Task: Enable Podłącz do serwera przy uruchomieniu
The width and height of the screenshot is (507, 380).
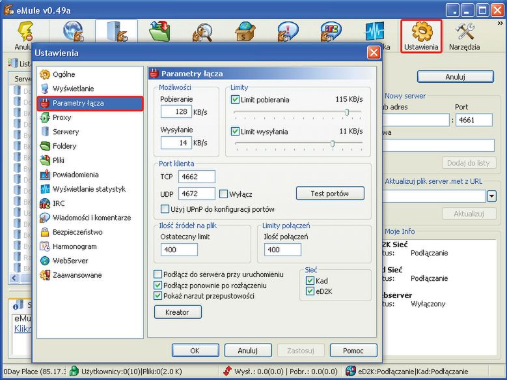Action: (158, 274)
